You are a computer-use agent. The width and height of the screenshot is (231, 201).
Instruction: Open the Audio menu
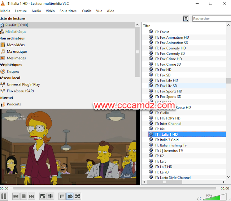click(x=36, y=11)
